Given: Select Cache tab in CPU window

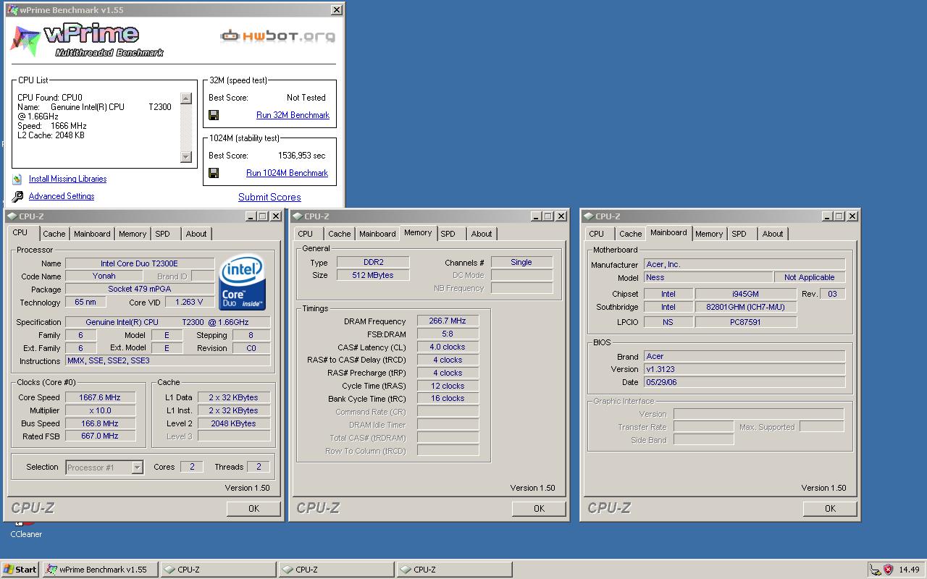Looking at the screenshot, I should point(54,234).
